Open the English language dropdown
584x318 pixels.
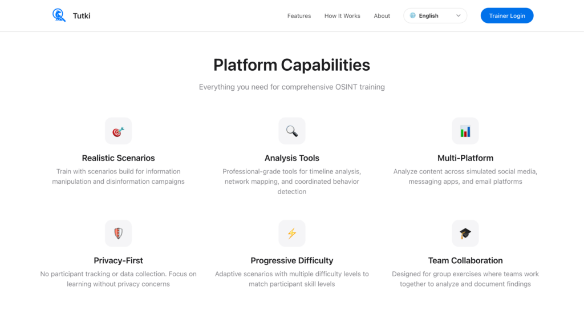435,16
